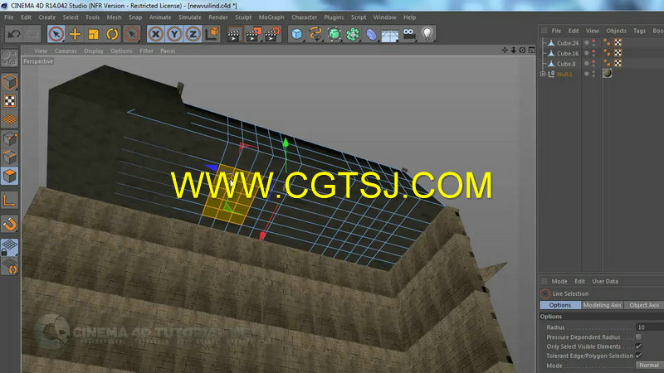
Task: Expand the Null.1 hierarchy
Action: [543, 74]
